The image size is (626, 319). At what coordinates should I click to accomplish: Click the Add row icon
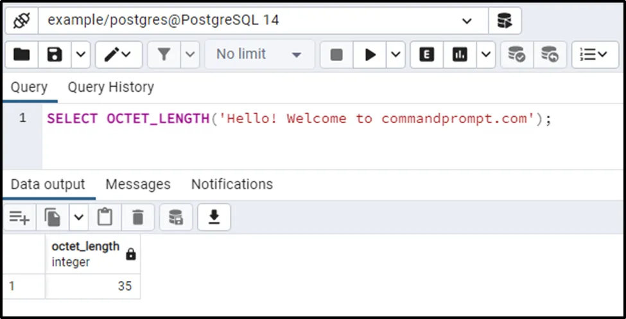tap(19, 218)
